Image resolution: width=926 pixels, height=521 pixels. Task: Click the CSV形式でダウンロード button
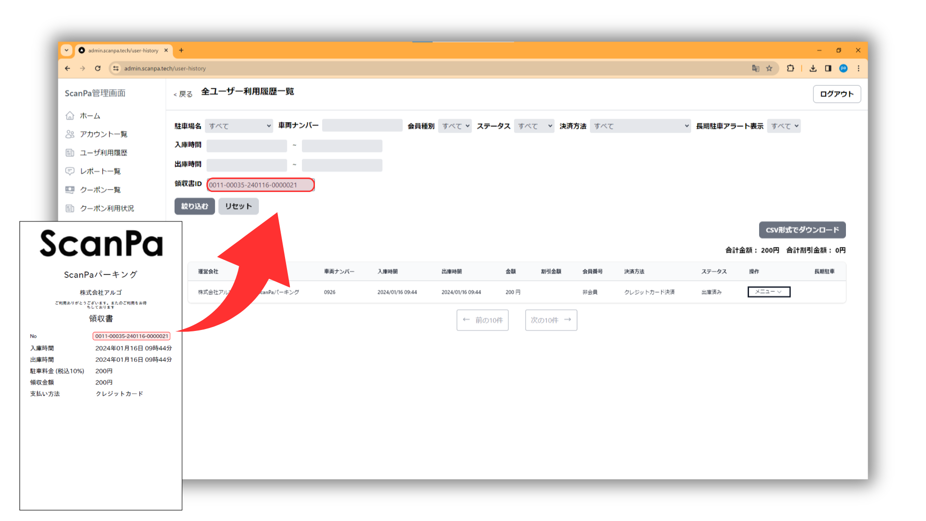tap(802, 230)
